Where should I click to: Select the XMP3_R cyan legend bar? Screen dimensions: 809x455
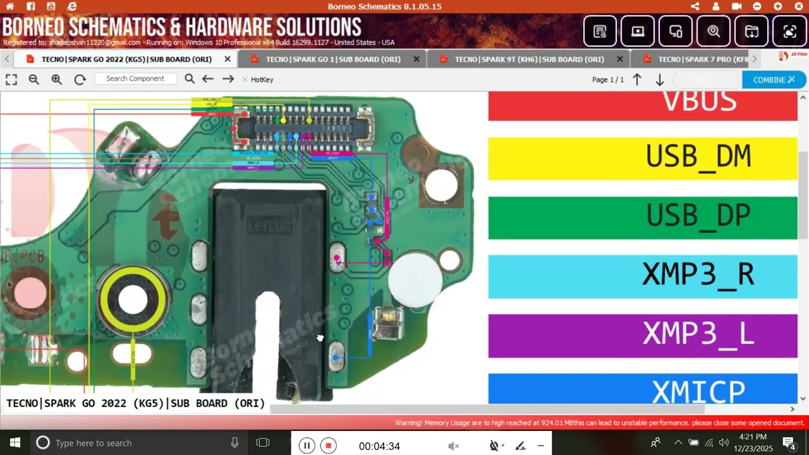pos(643,277)
